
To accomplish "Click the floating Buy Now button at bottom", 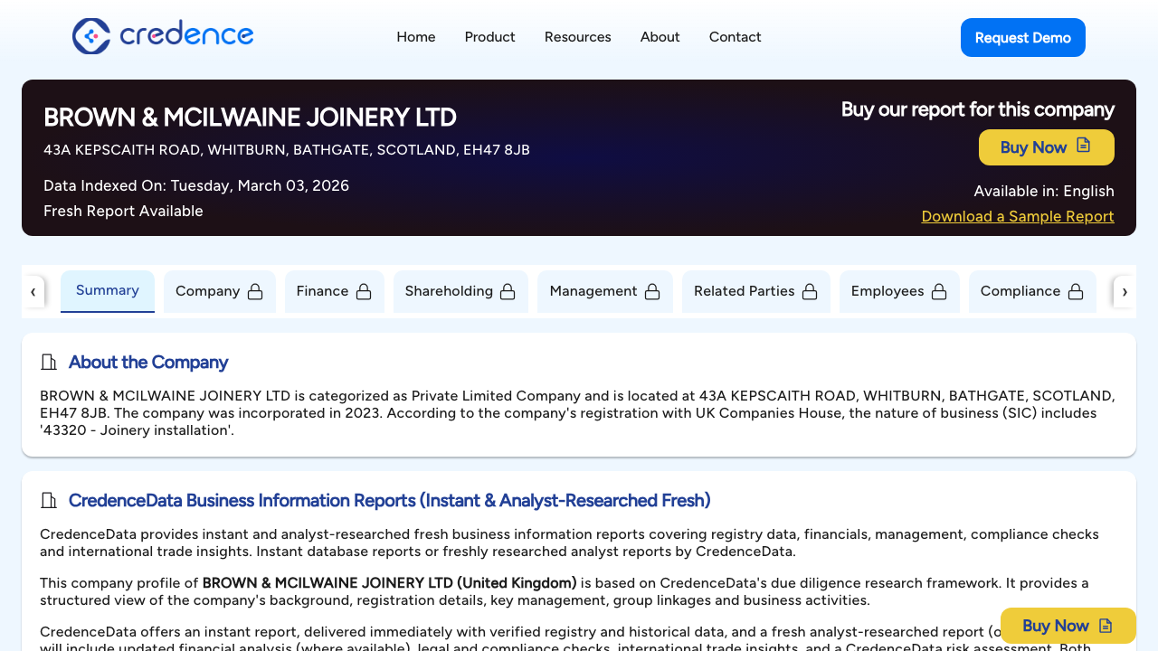I will pyautogui.click(x=1068, y=625).
